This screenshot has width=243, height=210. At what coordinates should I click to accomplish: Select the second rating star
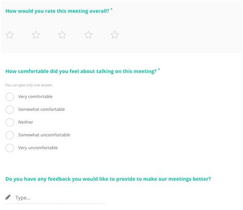coord(36,35)
